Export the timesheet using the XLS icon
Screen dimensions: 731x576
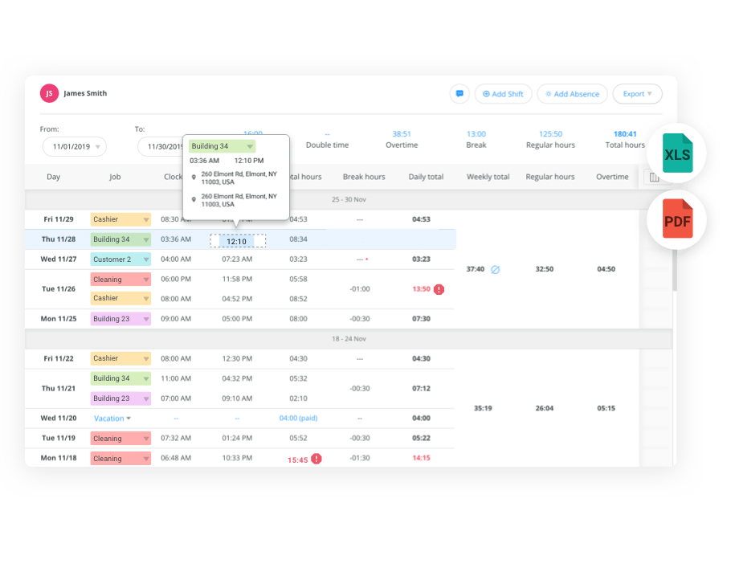676,153
